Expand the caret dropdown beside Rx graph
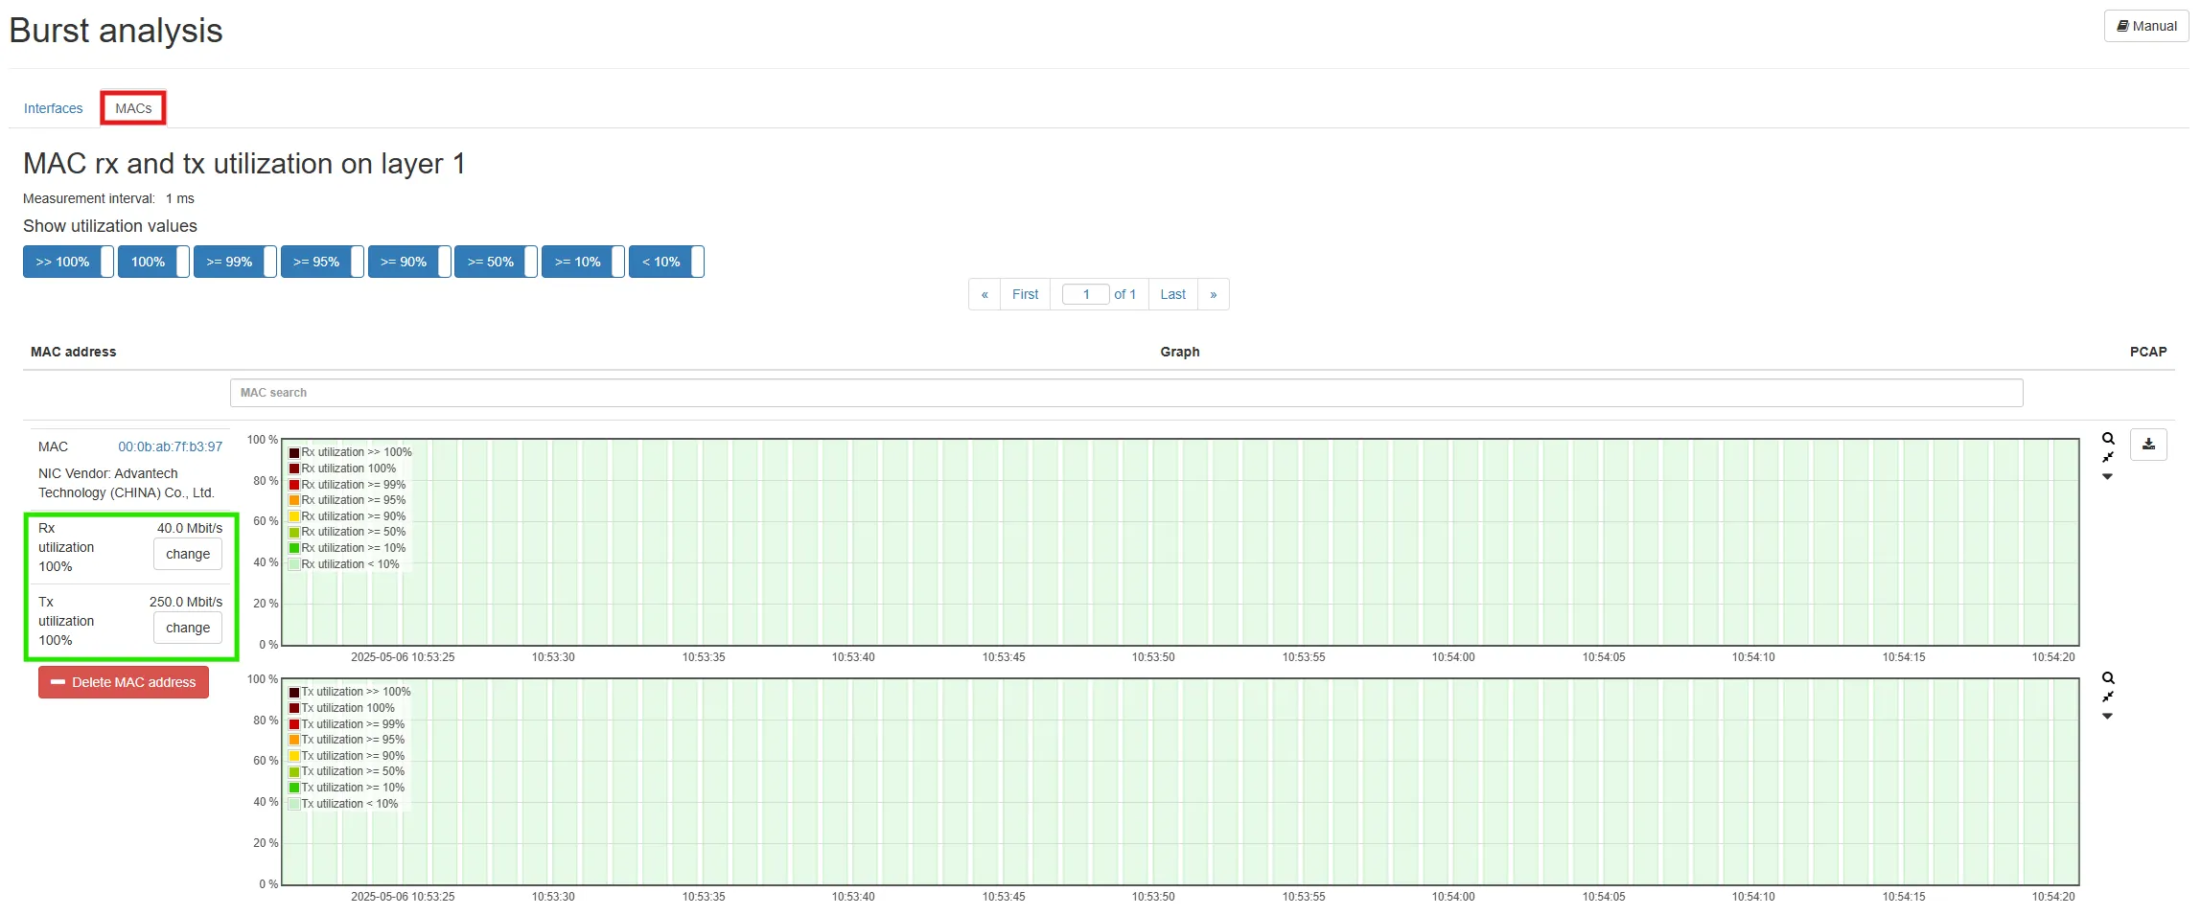 tap(2107, 477)
